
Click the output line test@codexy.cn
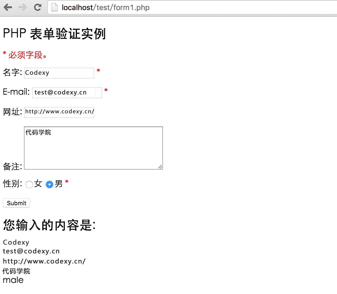pyautogui.click(x=31, y=251)
